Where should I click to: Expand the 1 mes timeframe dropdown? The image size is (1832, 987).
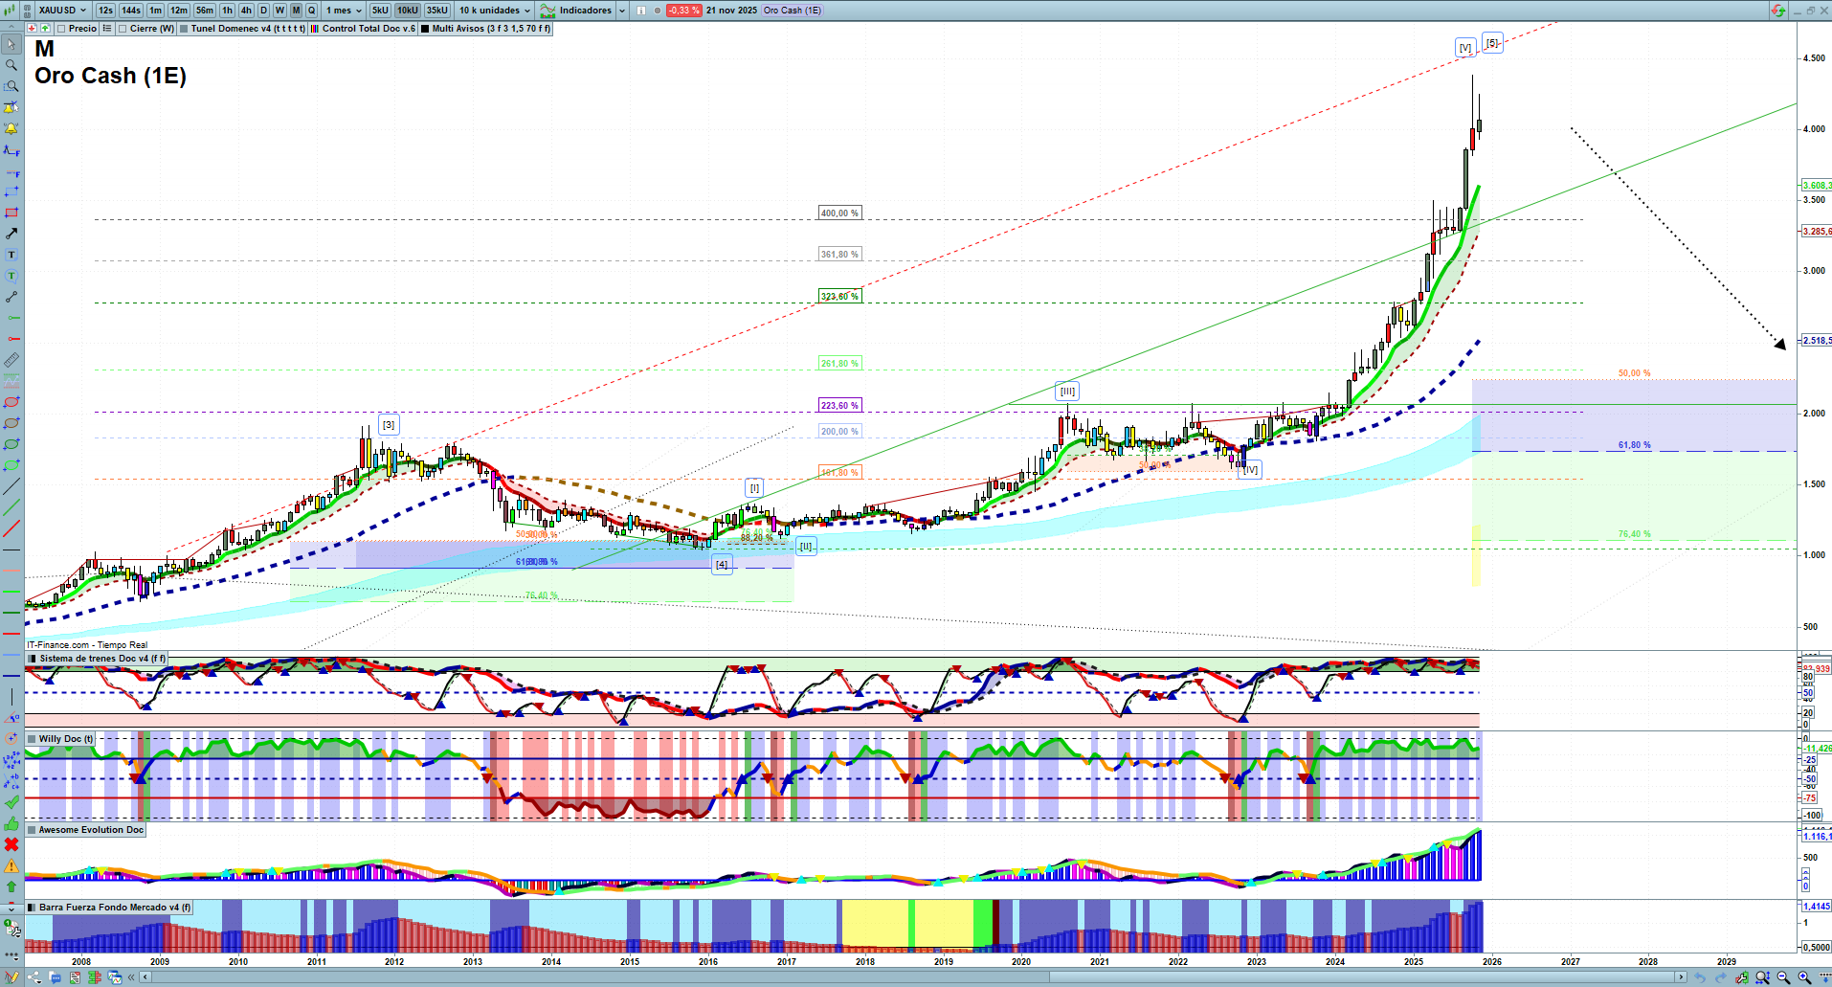click(x=344, y=11)
